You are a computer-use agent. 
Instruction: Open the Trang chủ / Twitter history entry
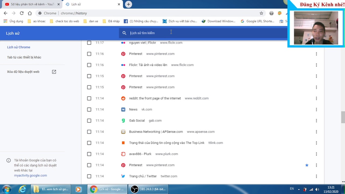143,176
